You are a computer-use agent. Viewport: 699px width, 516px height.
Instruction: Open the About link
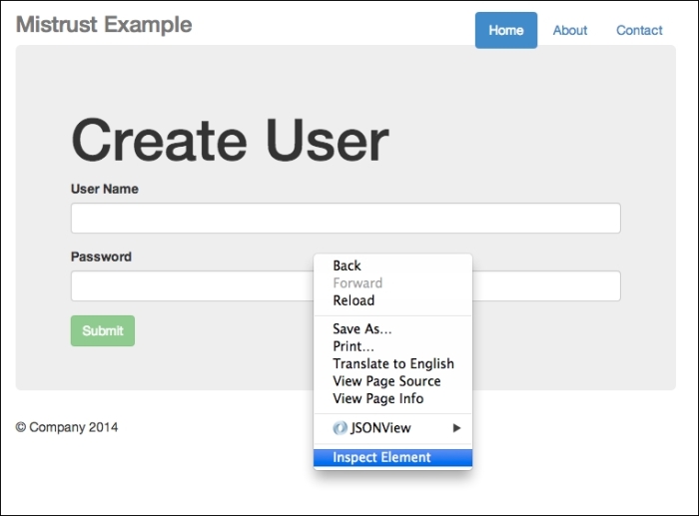tap(570, 30)
